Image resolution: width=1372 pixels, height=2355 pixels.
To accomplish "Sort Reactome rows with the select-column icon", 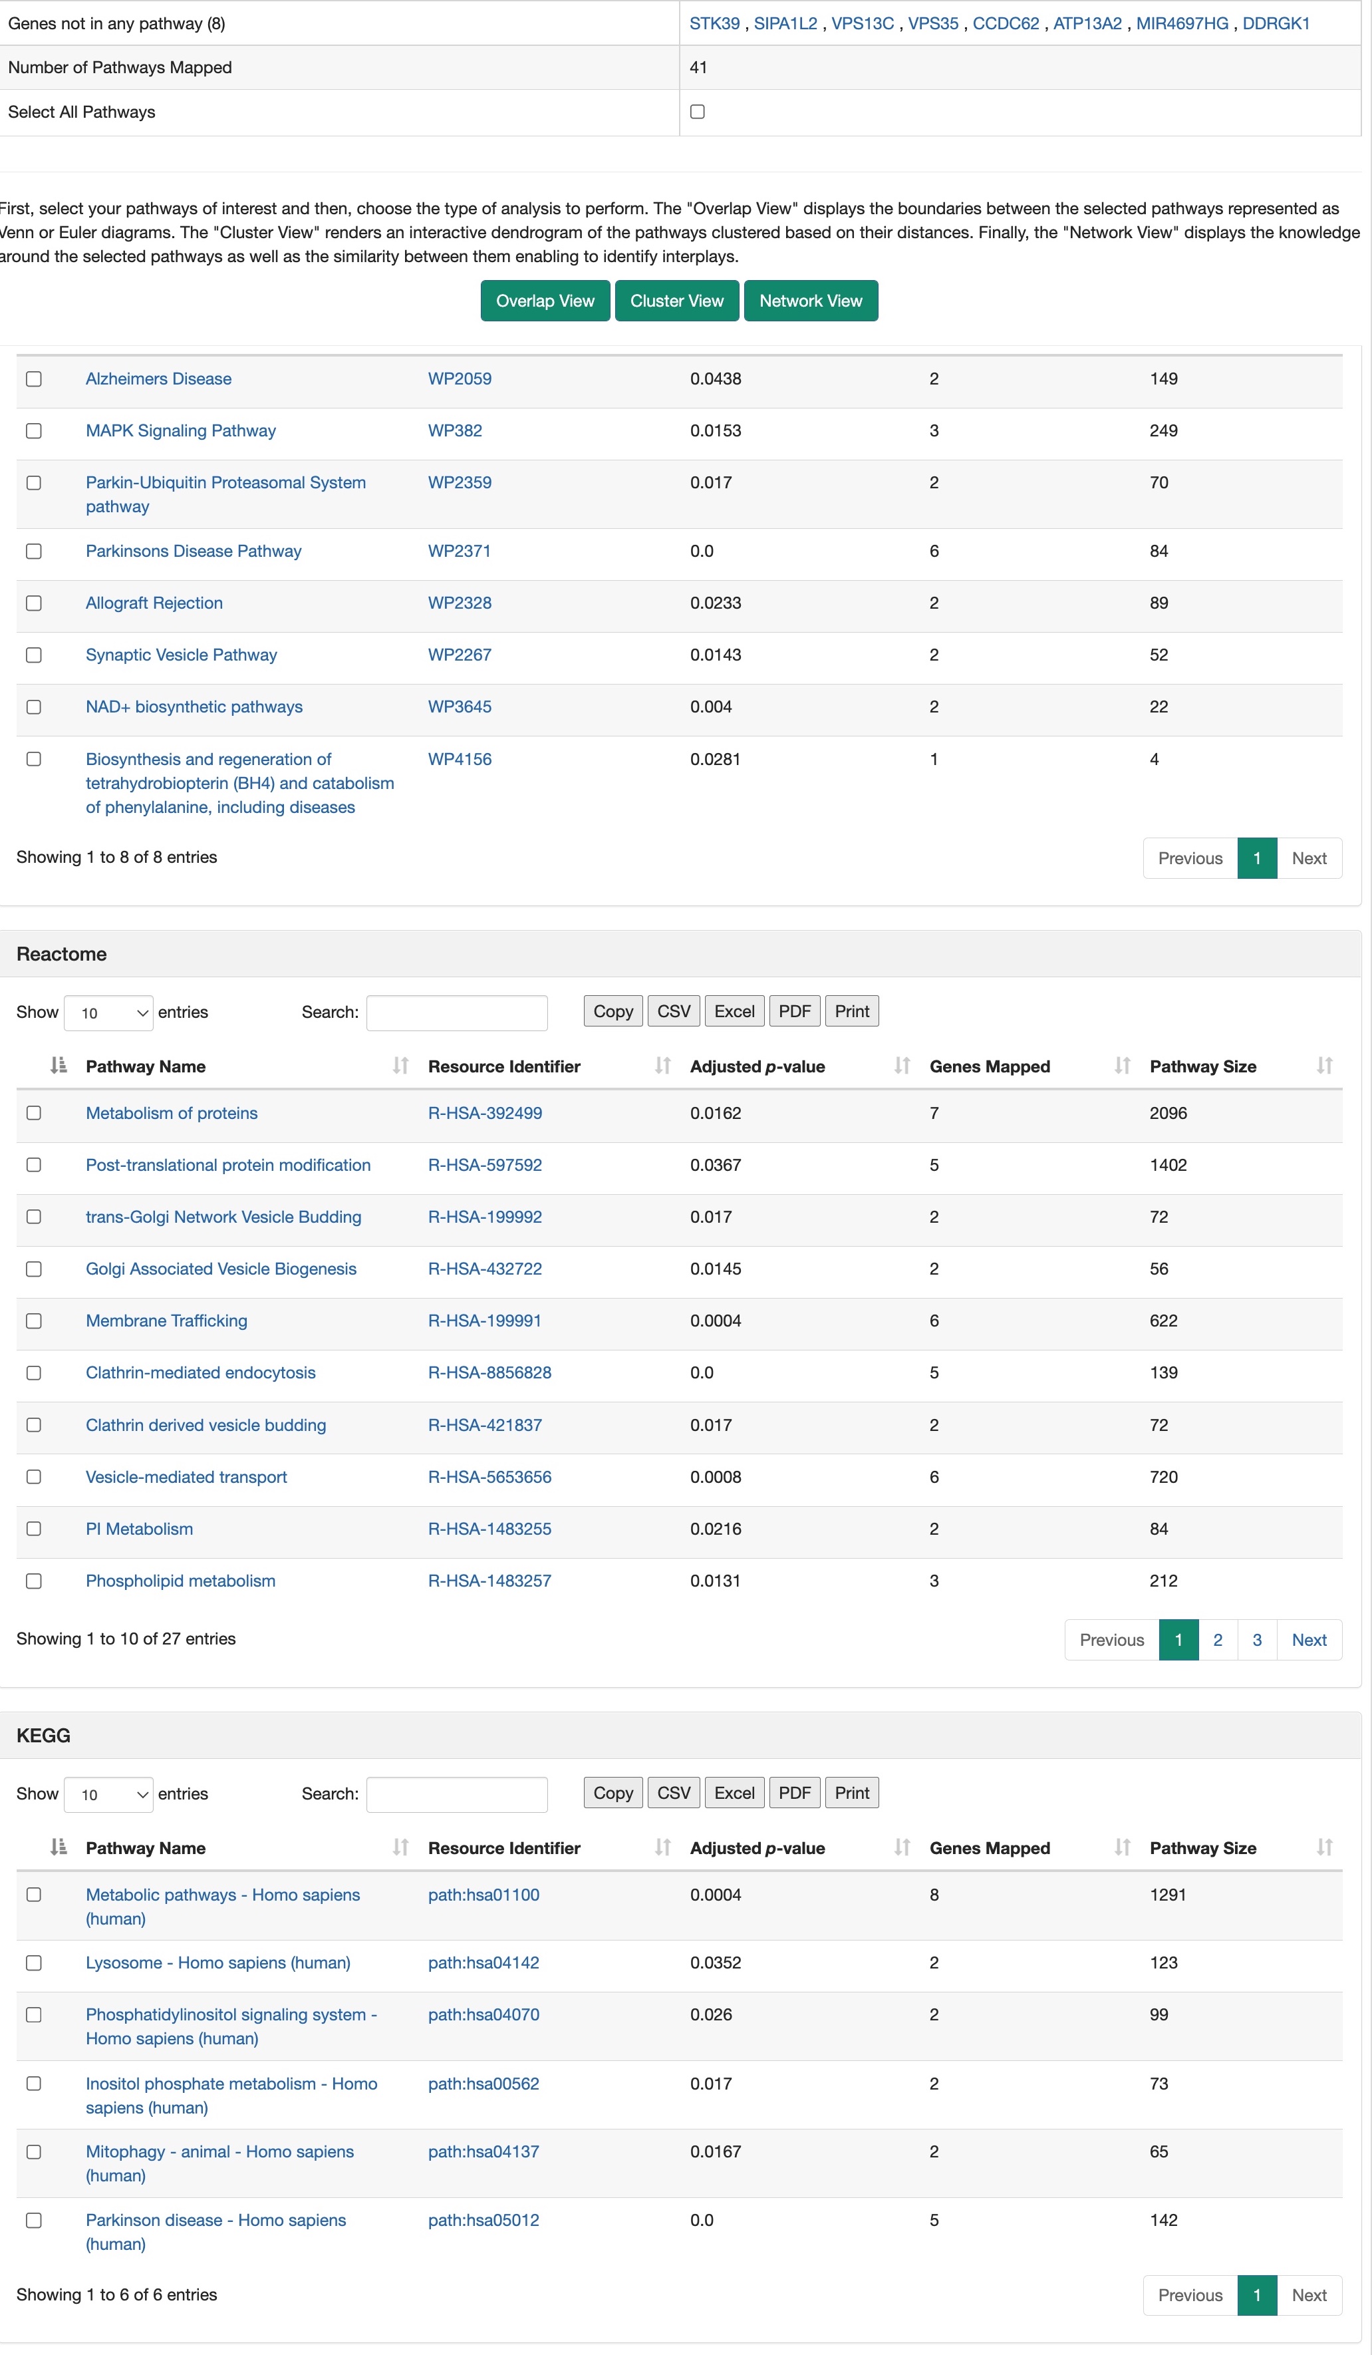I will [x=59, y=1065].
